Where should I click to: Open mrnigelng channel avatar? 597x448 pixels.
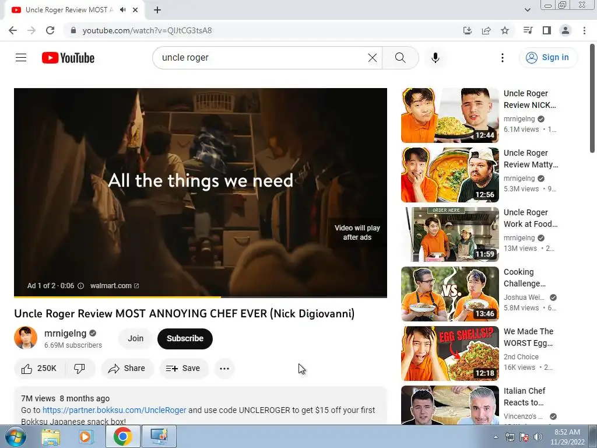pos(26,338)
